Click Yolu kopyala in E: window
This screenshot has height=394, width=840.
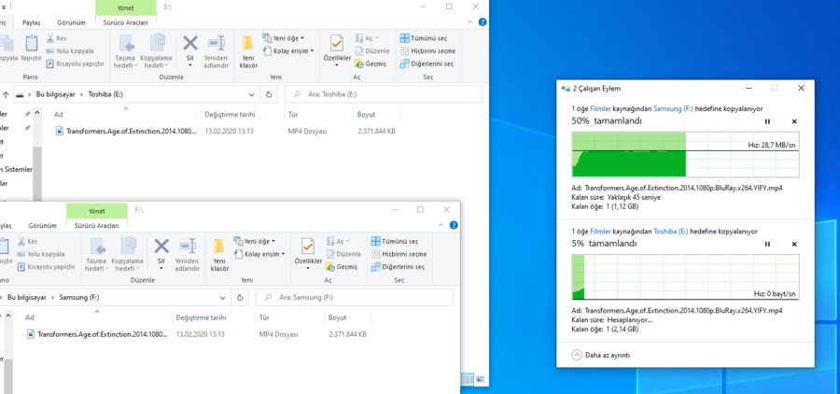pyautogui.click(x=70, y=51)
